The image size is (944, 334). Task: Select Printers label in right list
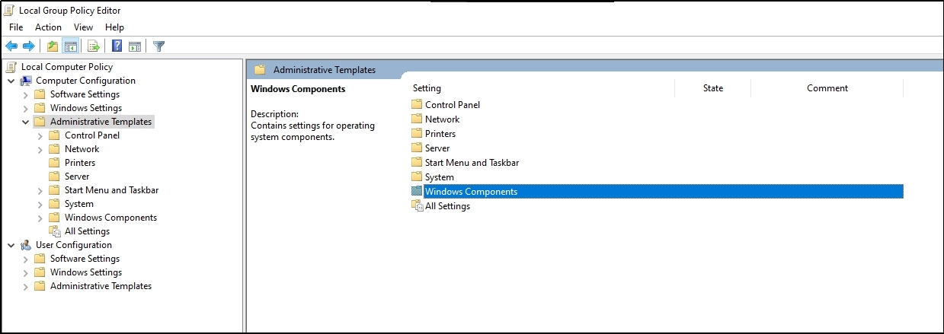[x=440, y=134]
